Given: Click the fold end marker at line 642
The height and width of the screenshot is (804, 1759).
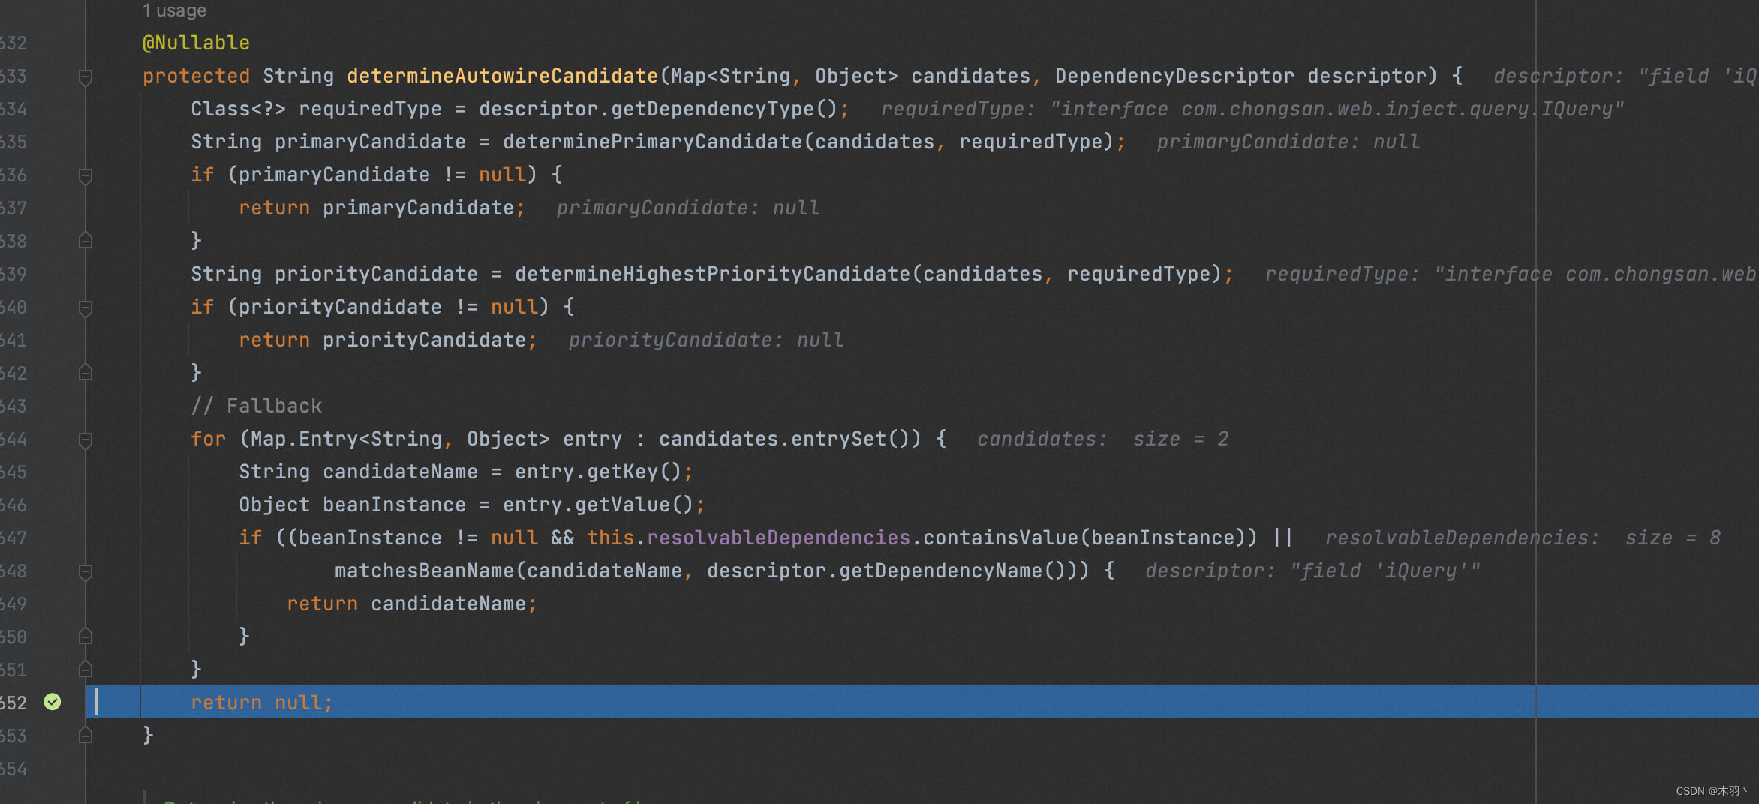Looking at the screenshot, I should click(x=86, y=373).
